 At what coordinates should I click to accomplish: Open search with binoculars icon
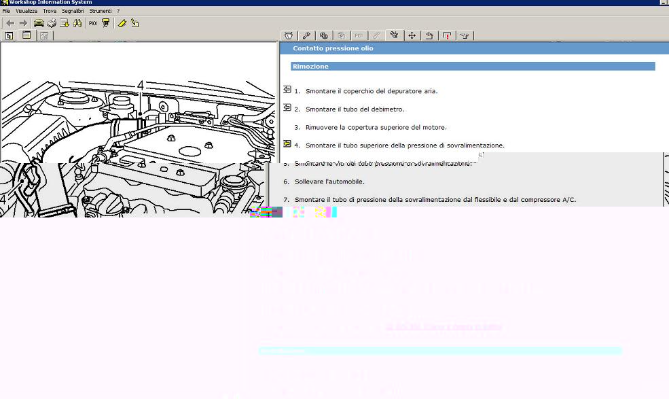tap(77, 23)
